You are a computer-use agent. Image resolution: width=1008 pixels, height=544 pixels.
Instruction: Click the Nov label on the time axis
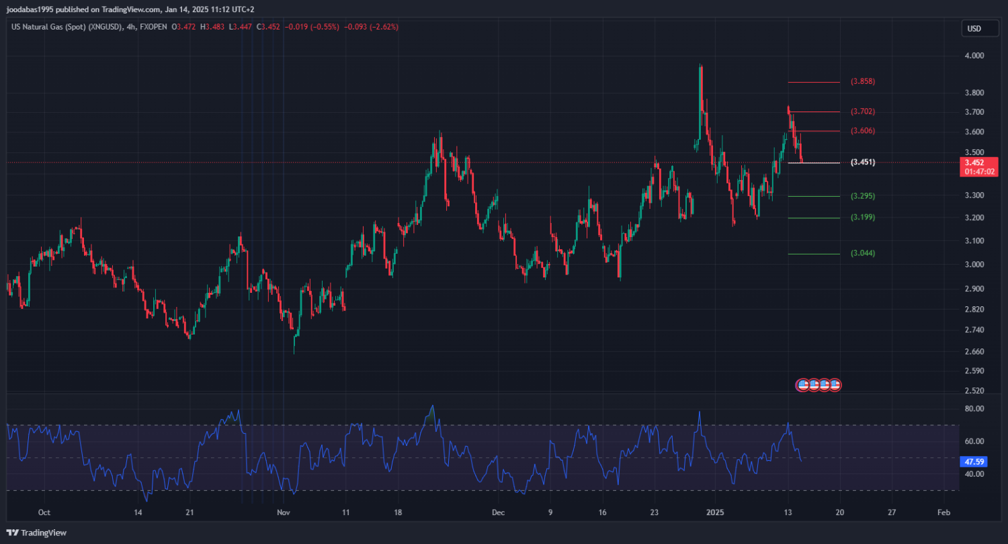(283, 512)
